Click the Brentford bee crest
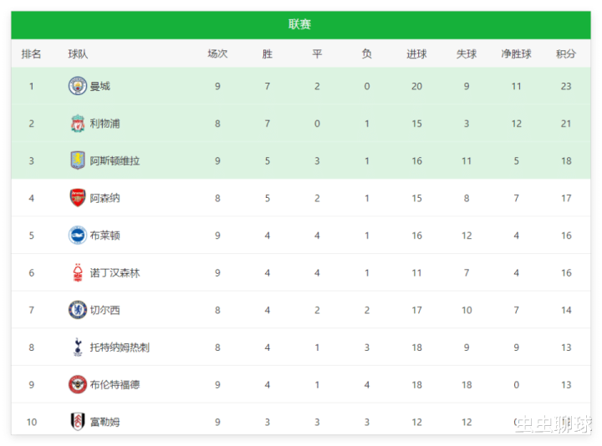 78,384
